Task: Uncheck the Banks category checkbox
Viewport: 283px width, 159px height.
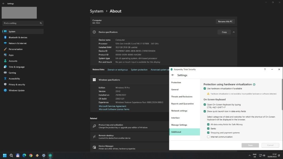Action: click(208, 128)
